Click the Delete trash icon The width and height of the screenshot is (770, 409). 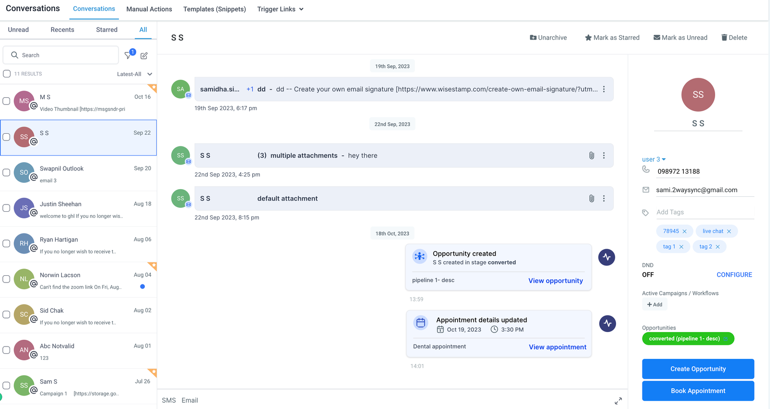pos(724,38)
